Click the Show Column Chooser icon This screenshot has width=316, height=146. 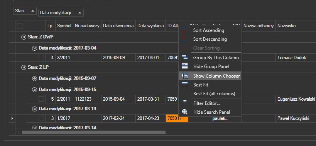coord(184,76)
